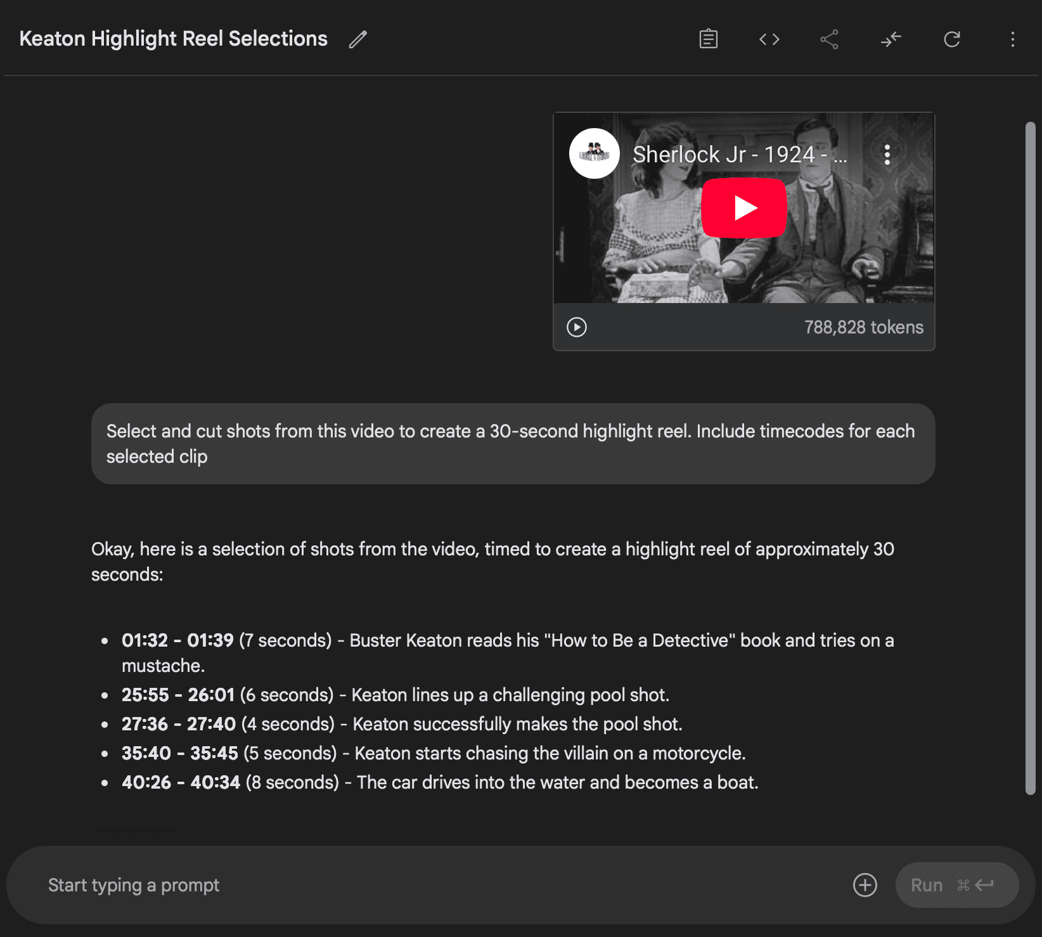
Task: Open the system instructions clipboard icon
Action: [x=708, y=39]
